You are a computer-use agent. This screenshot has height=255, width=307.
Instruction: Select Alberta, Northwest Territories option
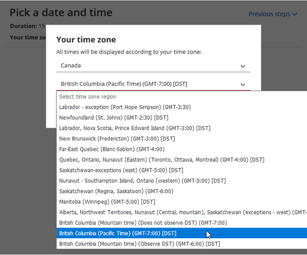(182, 213)
